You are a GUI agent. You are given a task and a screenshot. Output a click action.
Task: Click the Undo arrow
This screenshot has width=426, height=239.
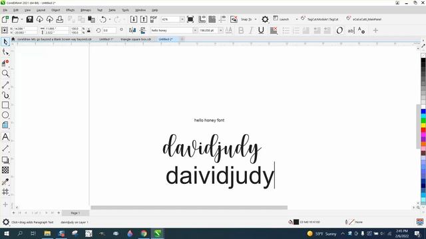103,19
